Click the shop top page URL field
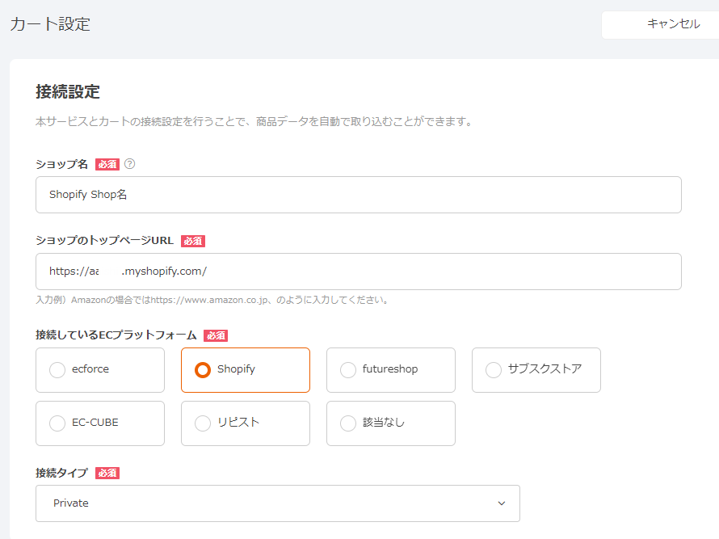The height and width of the screenshot is (539, 719). 358,272
